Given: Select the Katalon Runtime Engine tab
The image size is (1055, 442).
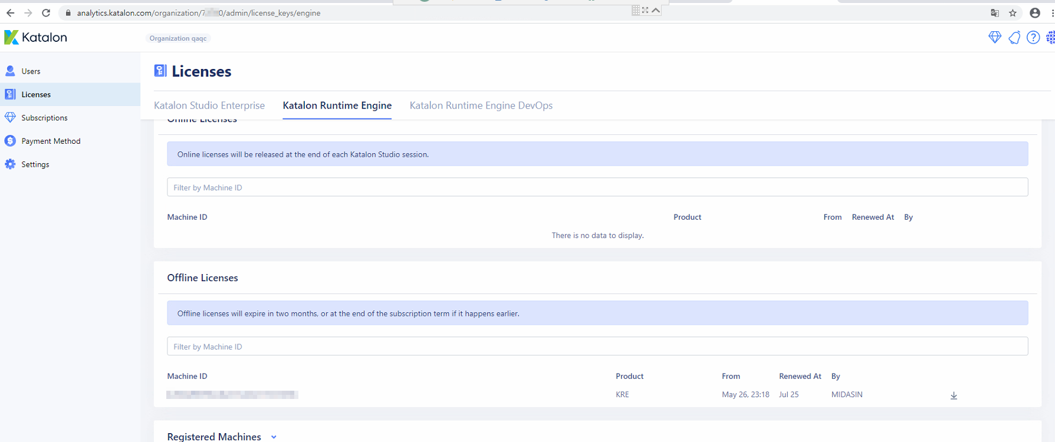Looking at the screenshot, I should 337,105.
